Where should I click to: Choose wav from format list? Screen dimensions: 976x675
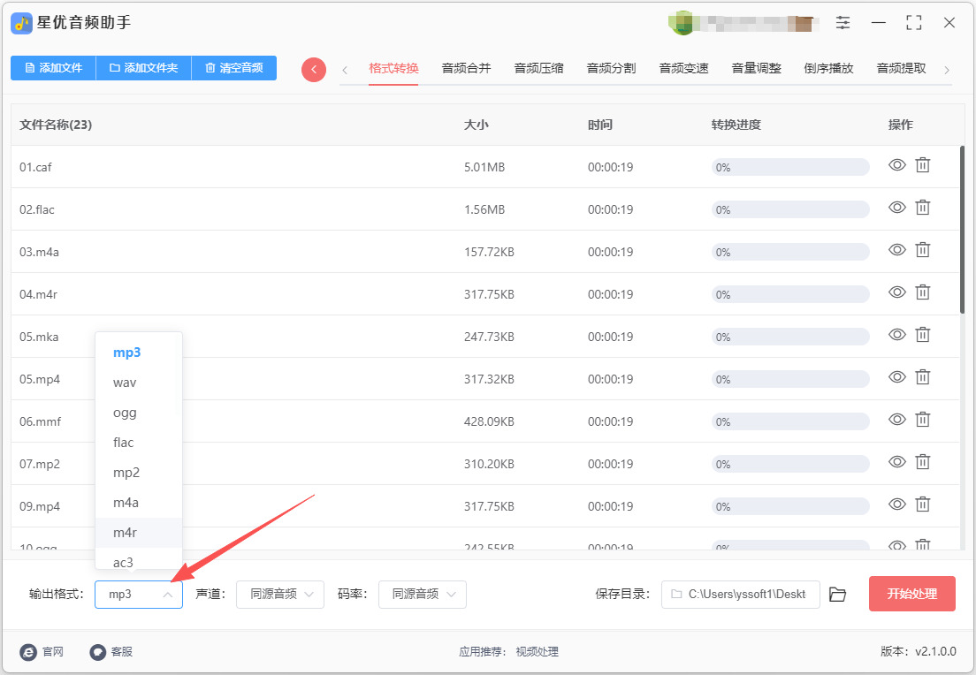pos(138,383)
